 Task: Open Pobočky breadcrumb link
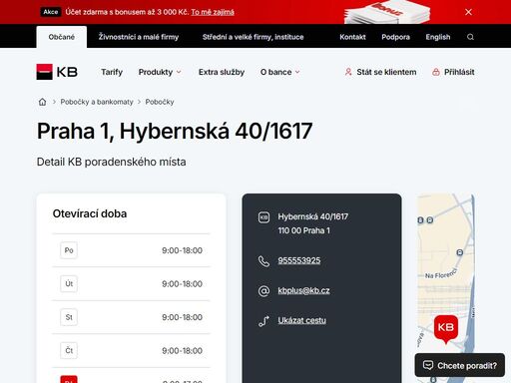(160, 102)
